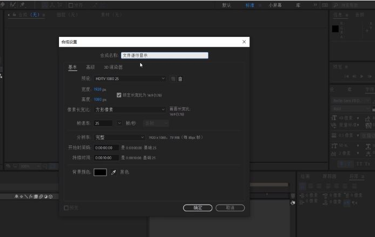Close the 合成设置 dialog with the X
The width and height of the screenshot is (375, 237).
(244, 42)
